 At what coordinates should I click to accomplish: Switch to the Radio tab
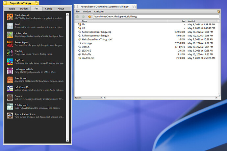[12, 9]
